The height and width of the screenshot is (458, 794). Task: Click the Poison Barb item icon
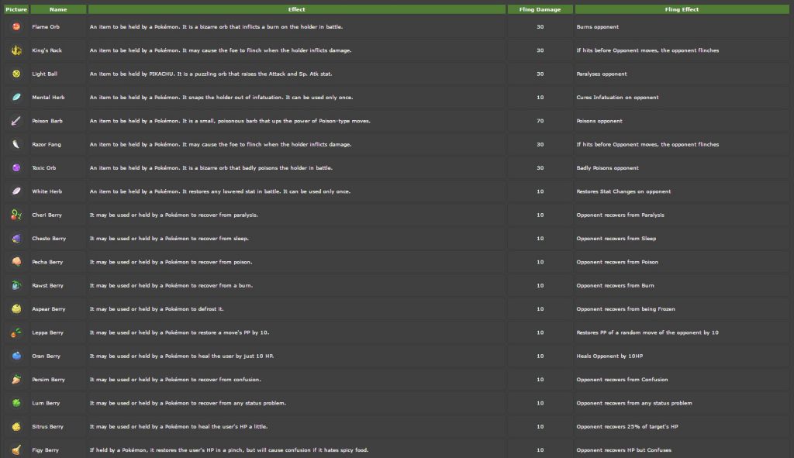click(x=16, y=121)
